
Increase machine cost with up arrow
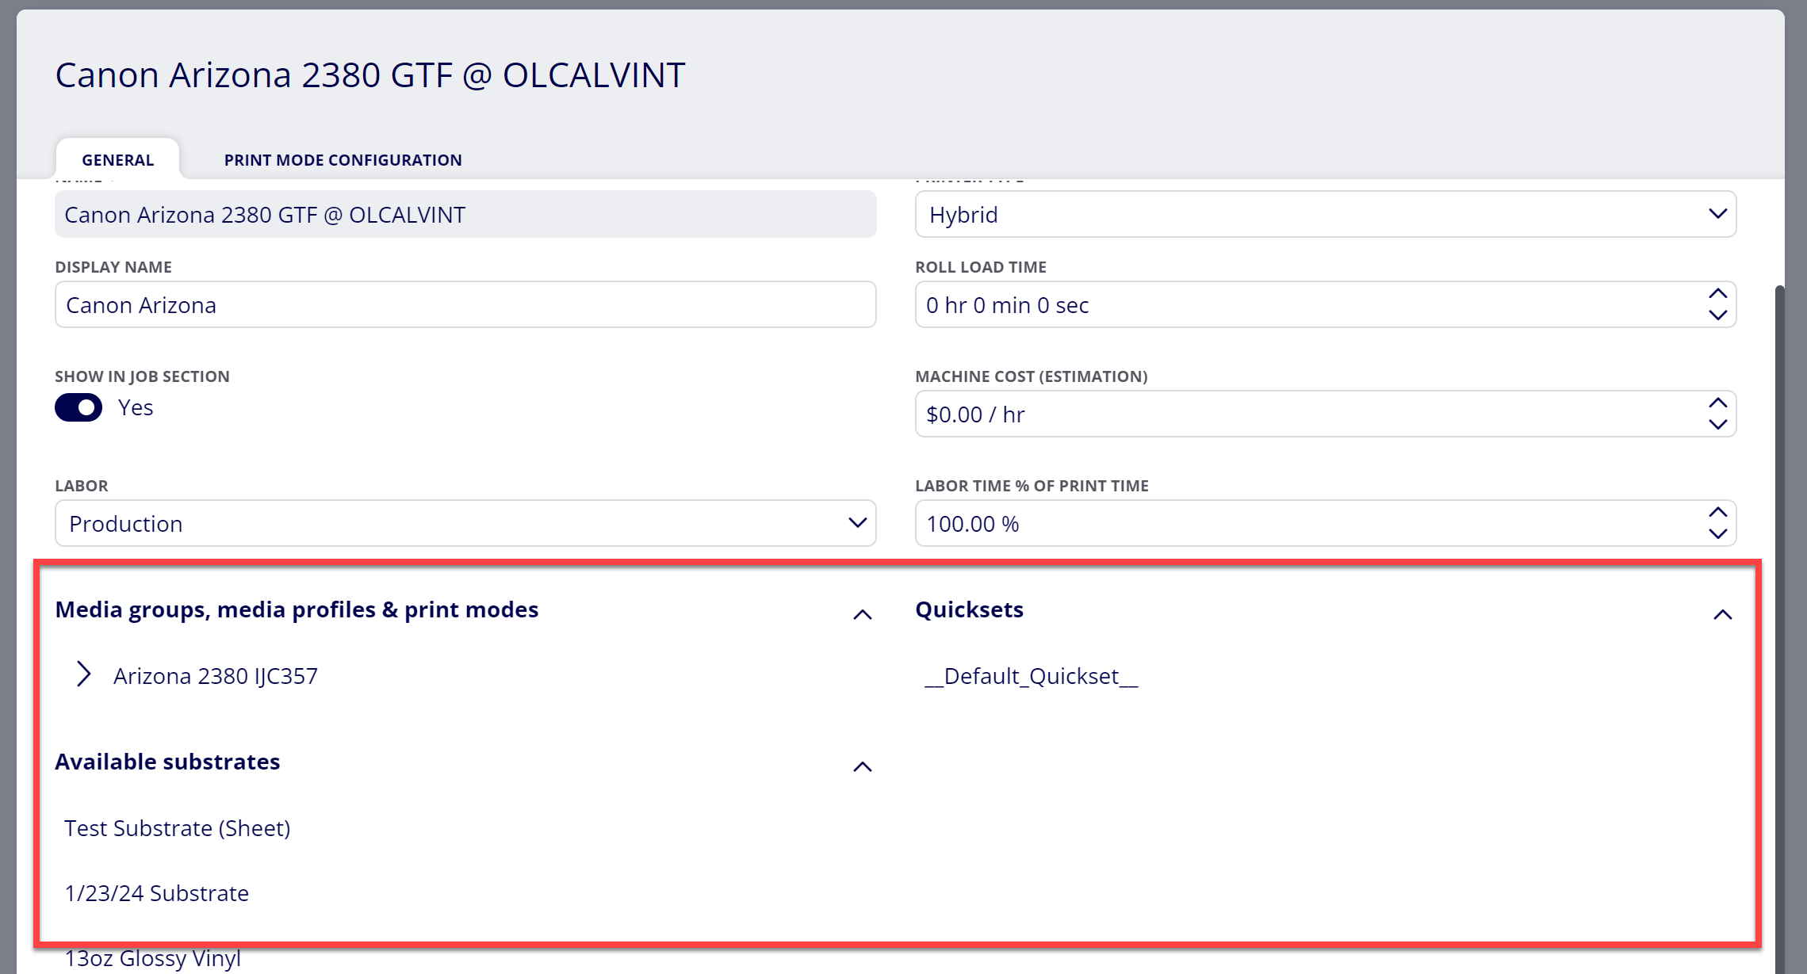(x=1717, y=403)
